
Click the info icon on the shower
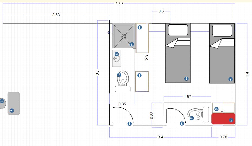(x=132, y=44)
